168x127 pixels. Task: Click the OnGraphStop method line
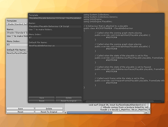[x=122, y=46]
